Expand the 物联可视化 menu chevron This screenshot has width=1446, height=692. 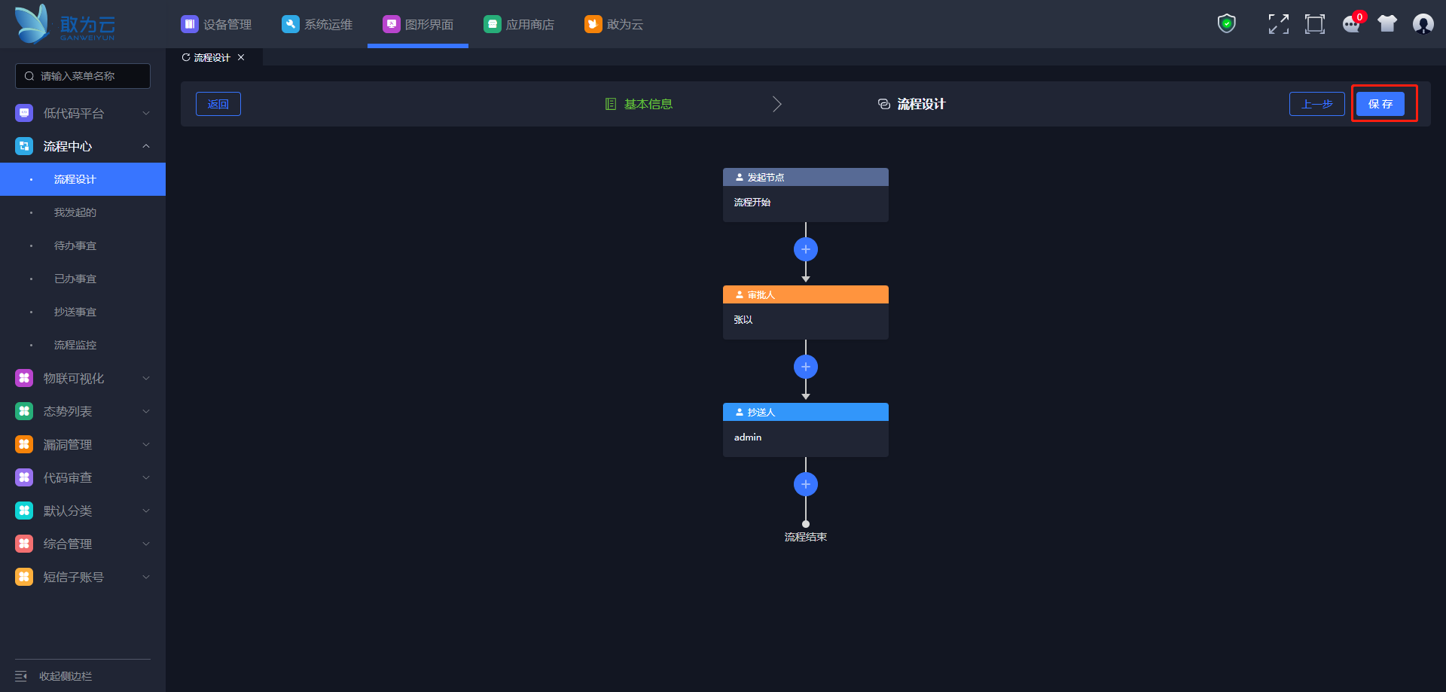[x=146, y=378]
